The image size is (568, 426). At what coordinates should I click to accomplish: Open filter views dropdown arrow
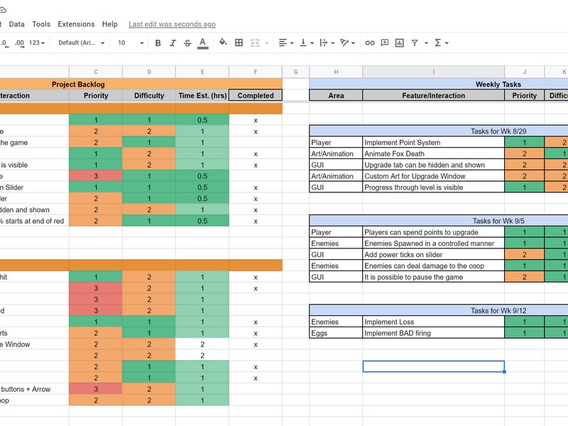427,43
